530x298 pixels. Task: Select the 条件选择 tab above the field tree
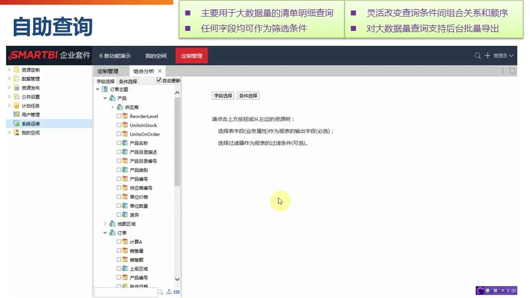128,82
